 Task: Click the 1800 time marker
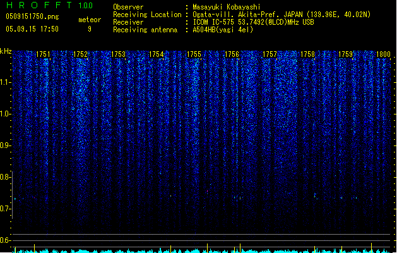[x=383, y=54]
